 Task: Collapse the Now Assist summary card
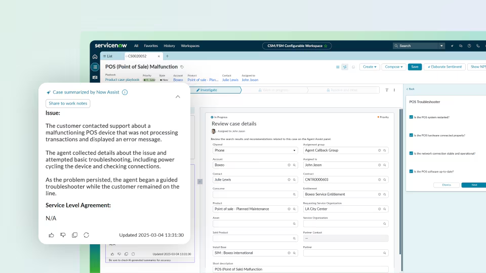tap(178, 97)
